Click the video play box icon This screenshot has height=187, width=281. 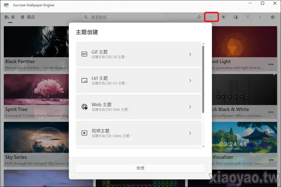84,133
